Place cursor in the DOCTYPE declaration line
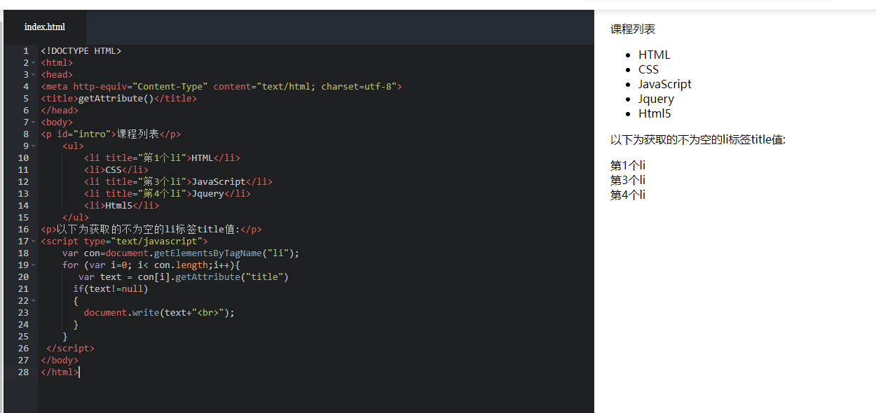 click(x=81, y=51)
